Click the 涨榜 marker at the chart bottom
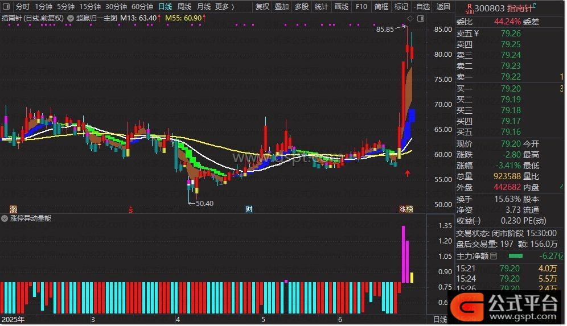This screenshot has height=326, width=567. (406, 209)
